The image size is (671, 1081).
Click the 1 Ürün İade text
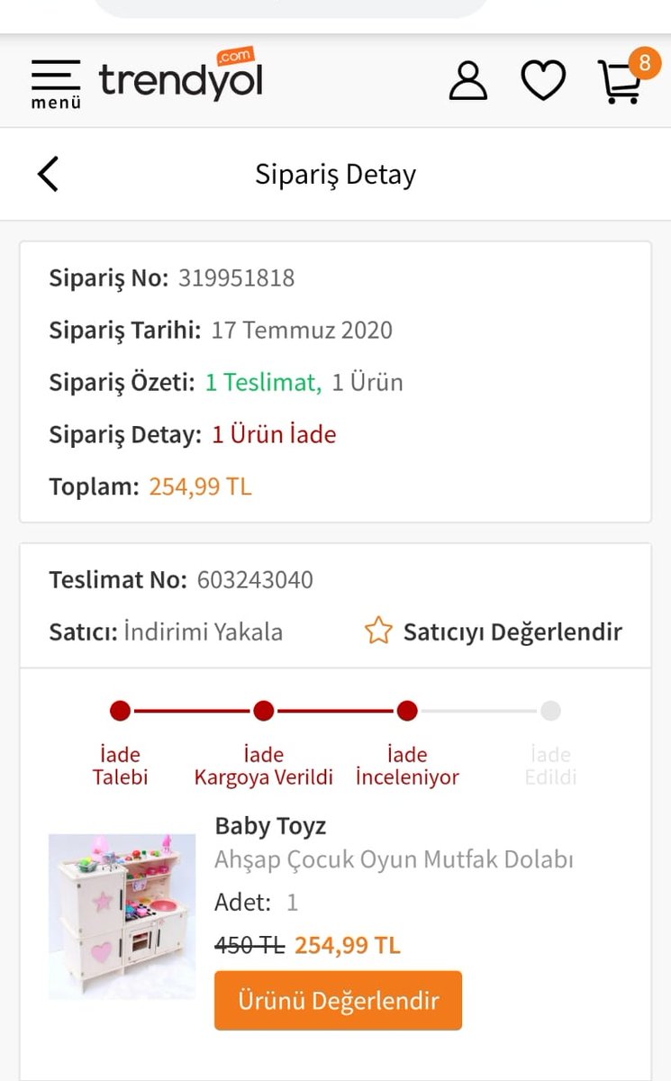(274, 435)
